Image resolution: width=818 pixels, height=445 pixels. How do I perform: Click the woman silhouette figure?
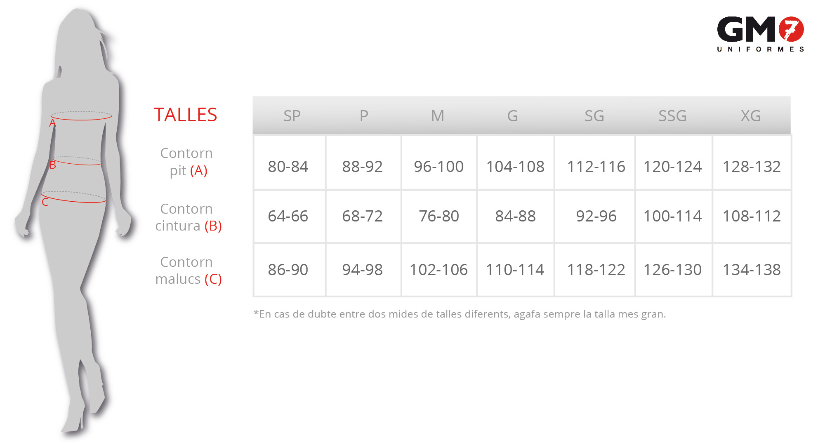(x=73, y=223)
